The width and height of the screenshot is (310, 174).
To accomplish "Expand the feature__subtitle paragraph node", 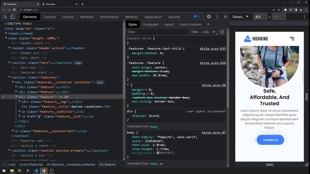I will click(x=19, y=111).
